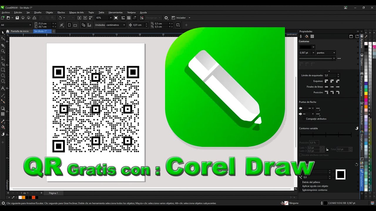The width and height of the screenshot is (376, 211).
Task: Open the start arrowhead dropdown
Action: point(313,108)
